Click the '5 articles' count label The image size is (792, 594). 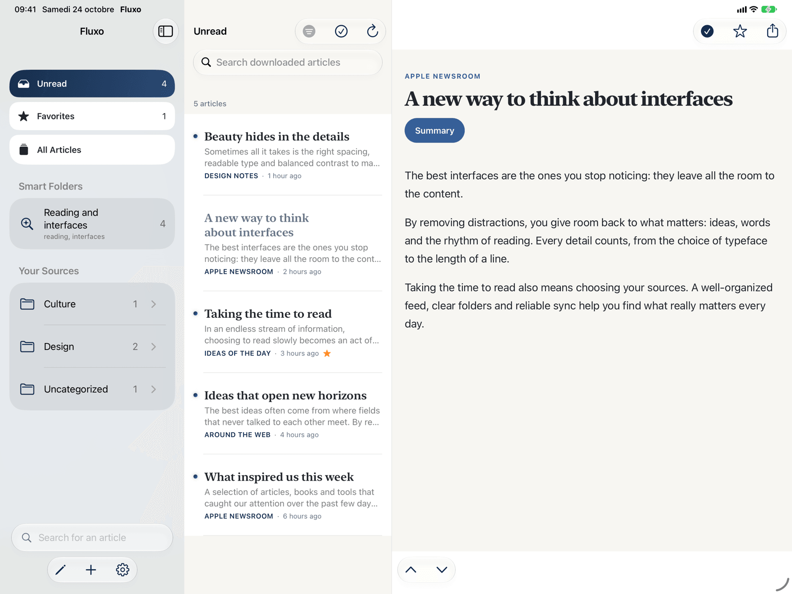(x=210, y=103)
